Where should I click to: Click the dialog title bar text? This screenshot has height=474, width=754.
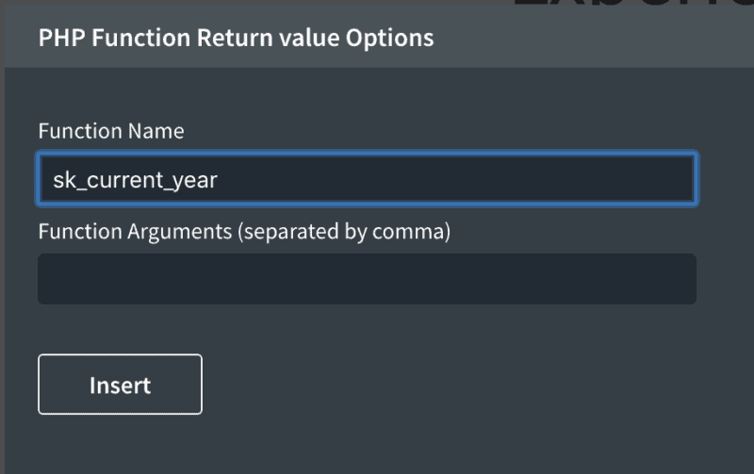[236, 38]
